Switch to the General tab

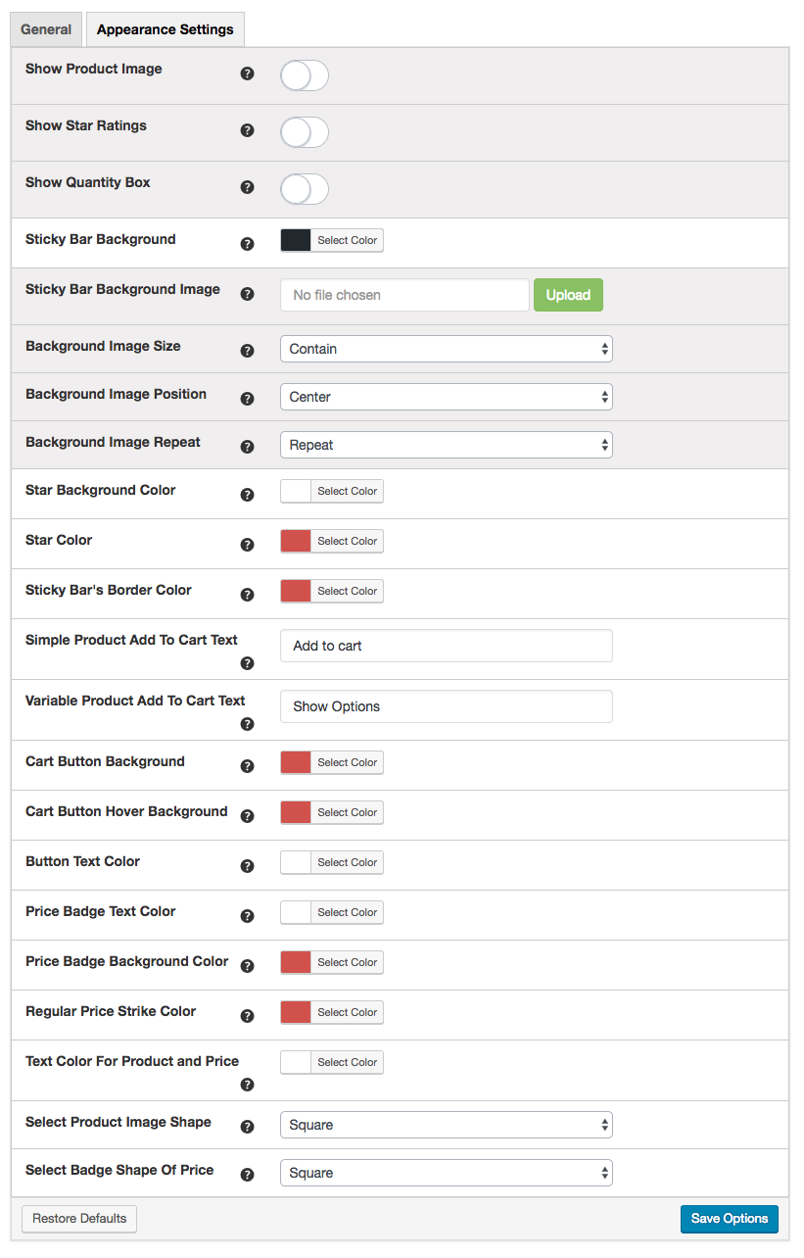click(x=46, y=29)
